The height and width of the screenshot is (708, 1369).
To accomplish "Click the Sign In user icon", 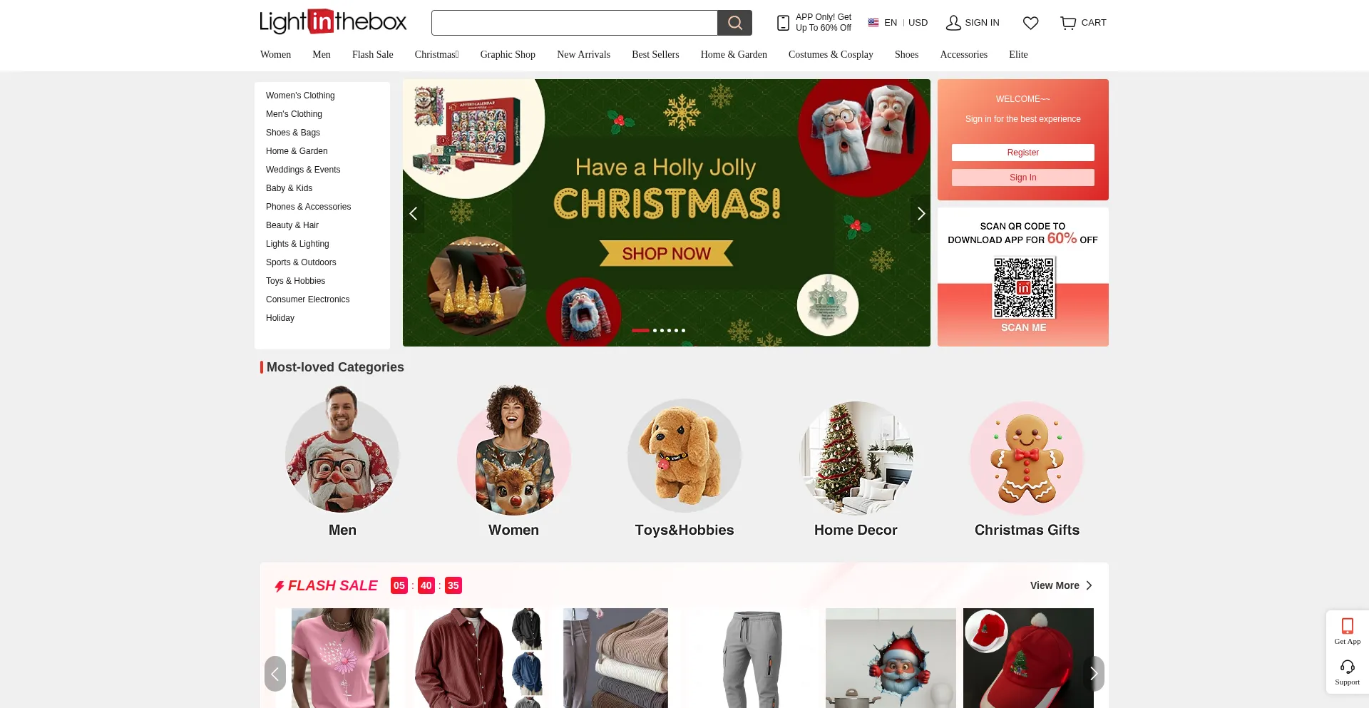I will [953, 23].
